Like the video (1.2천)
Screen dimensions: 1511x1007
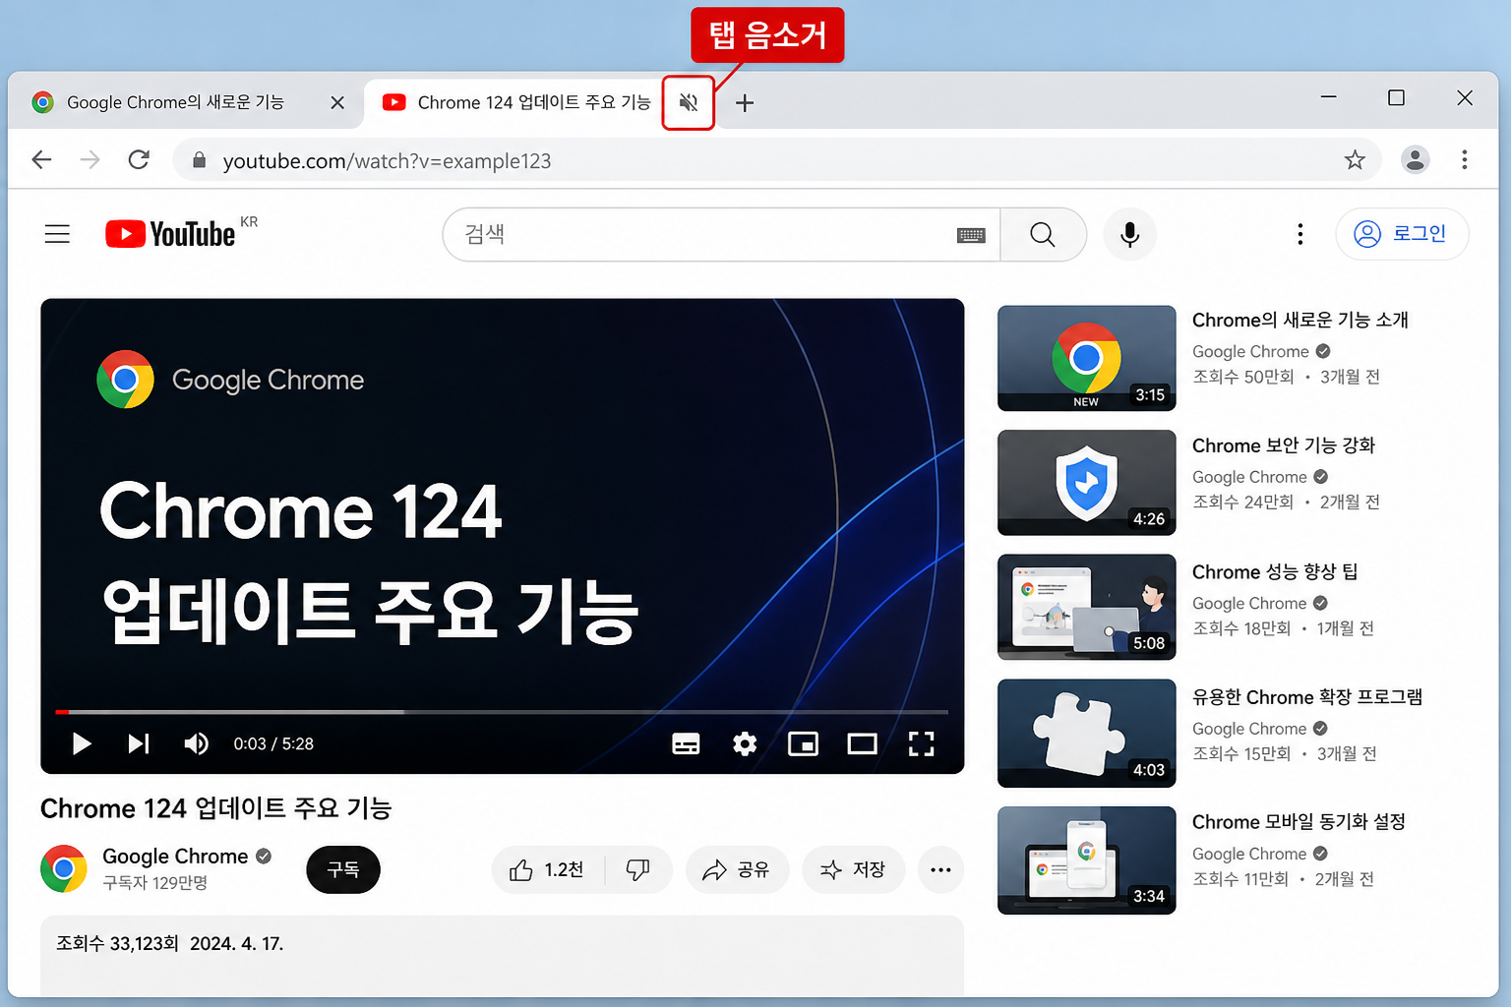[x=547, y=869]
